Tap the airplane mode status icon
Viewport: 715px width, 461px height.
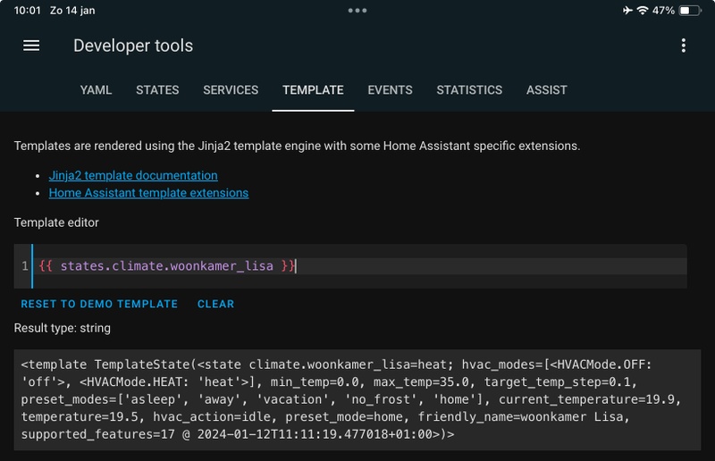(627, 11)
